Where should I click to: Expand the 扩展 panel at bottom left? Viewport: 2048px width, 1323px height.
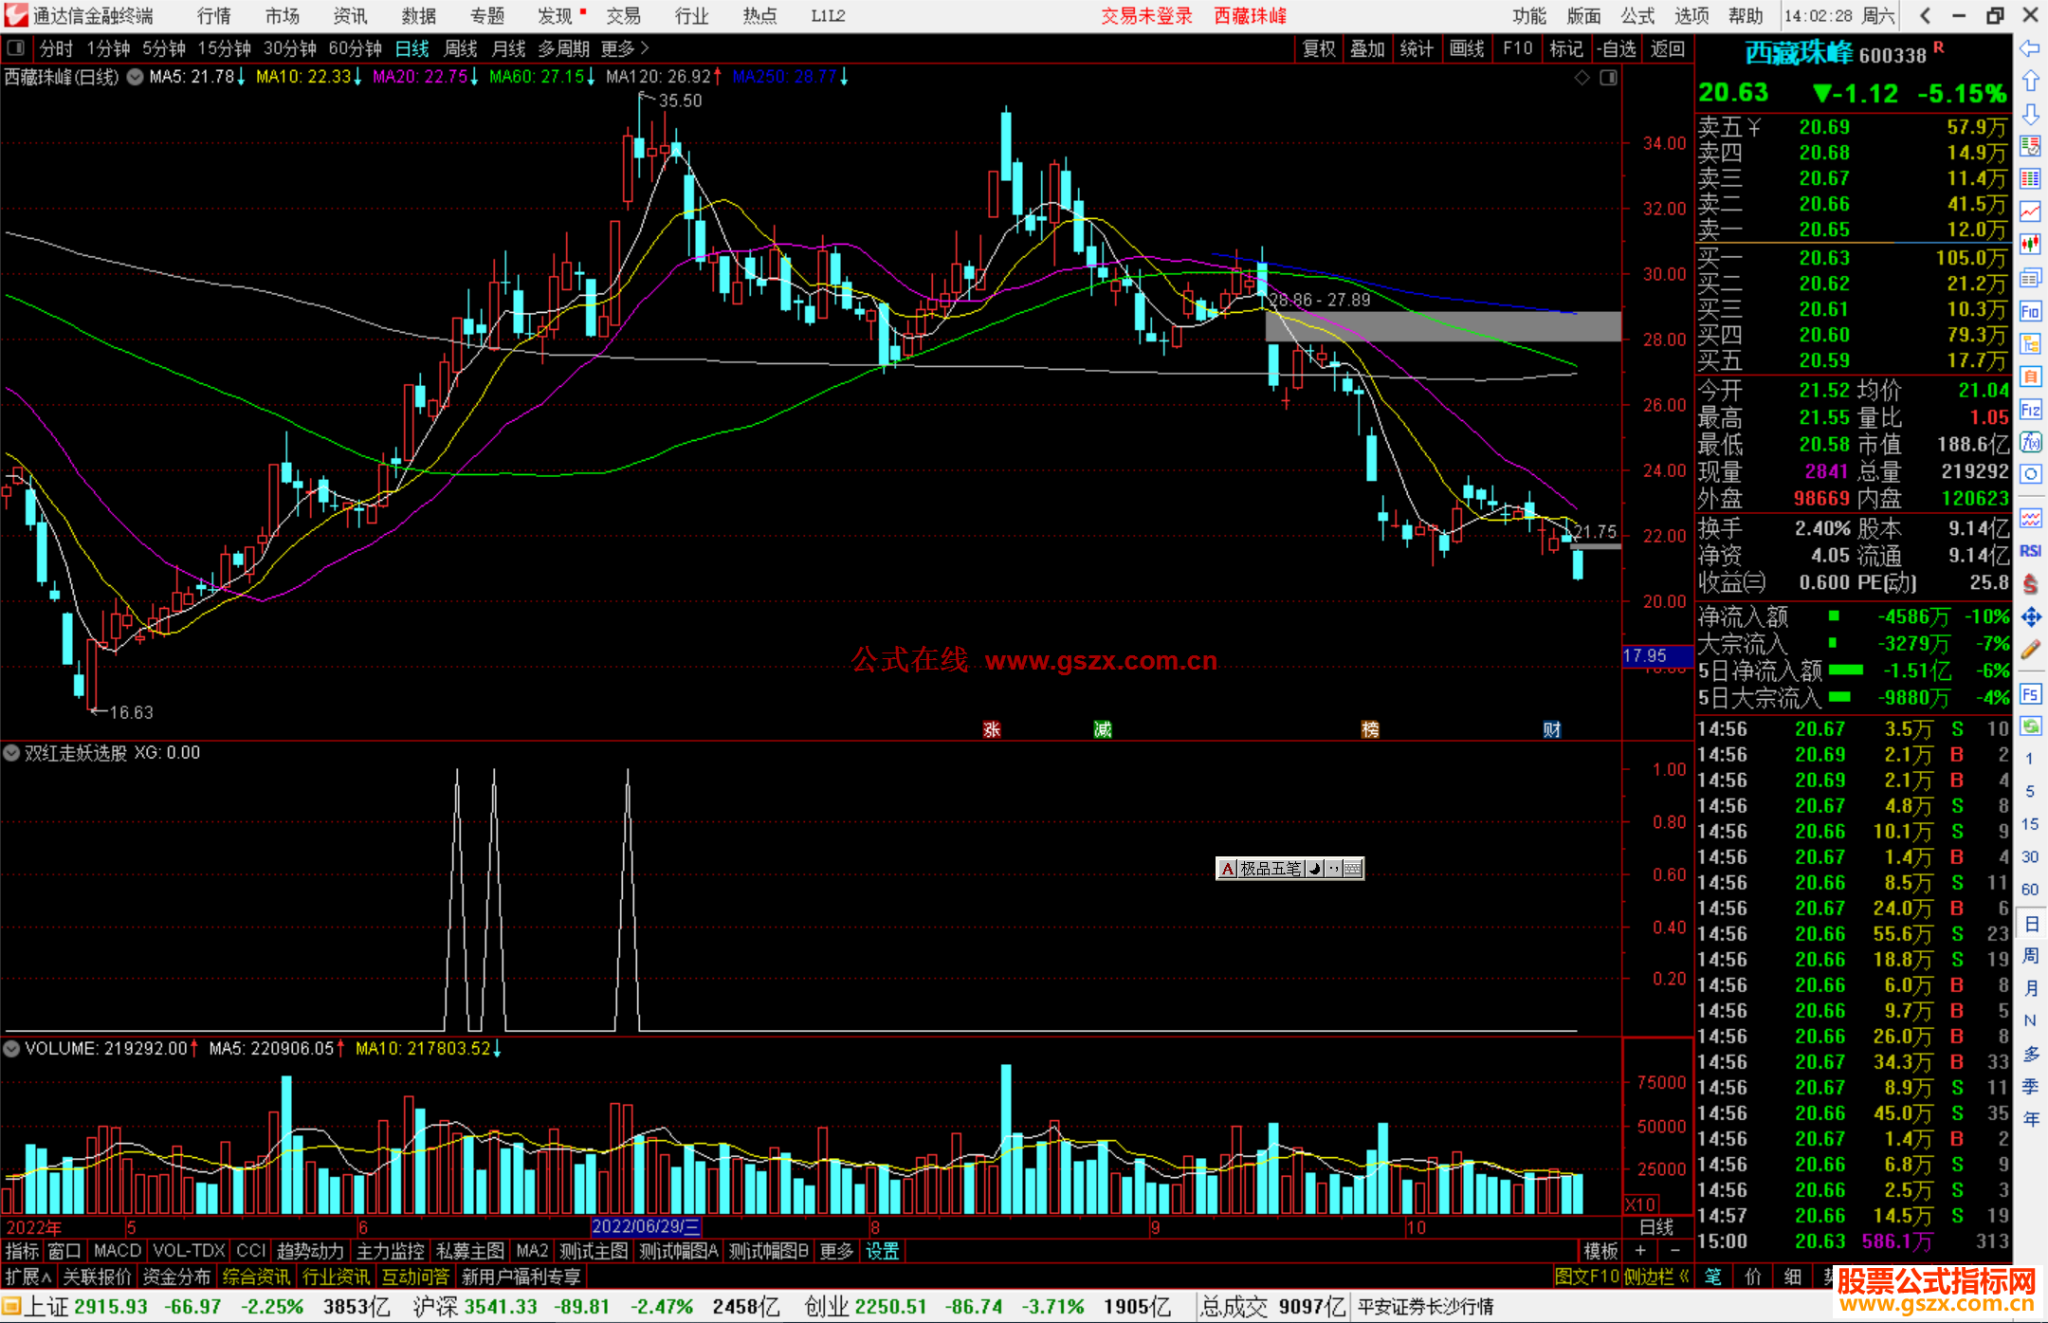tap(28, 1277)
